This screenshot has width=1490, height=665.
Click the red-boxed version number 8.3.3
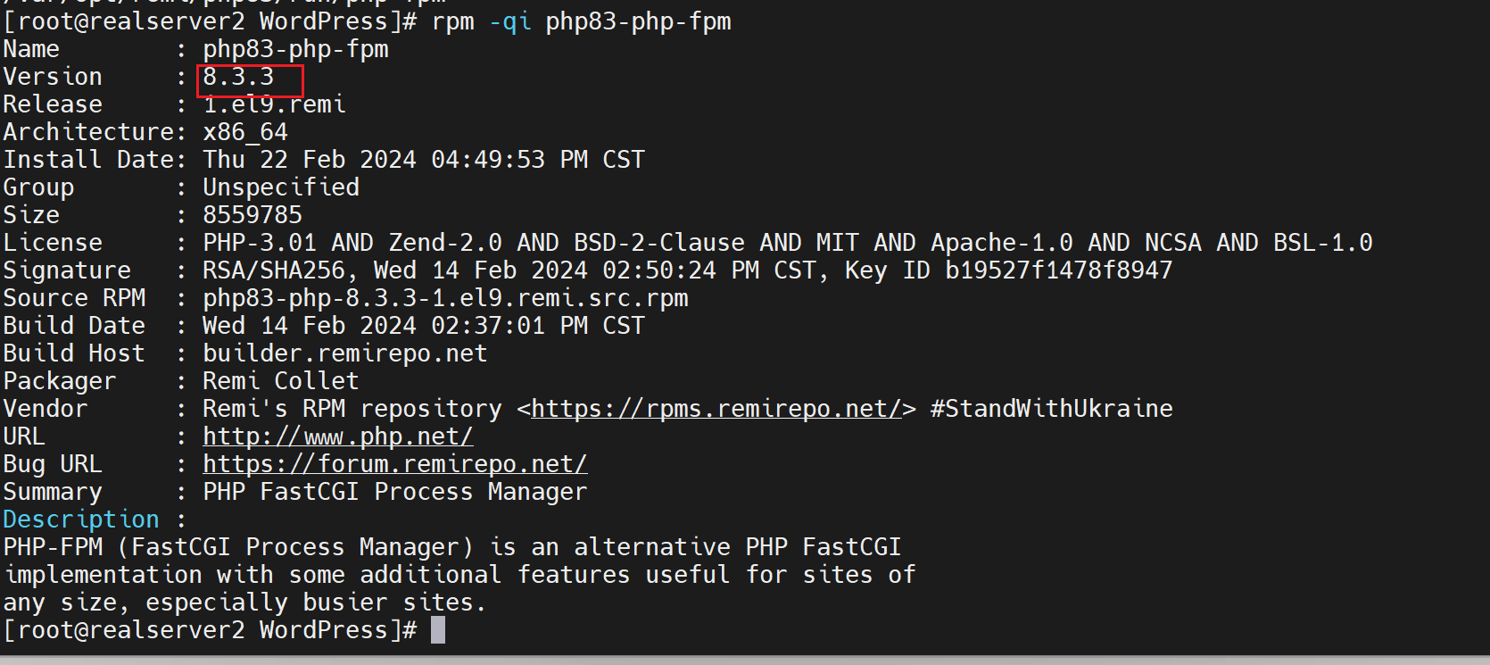pos(239,78)
